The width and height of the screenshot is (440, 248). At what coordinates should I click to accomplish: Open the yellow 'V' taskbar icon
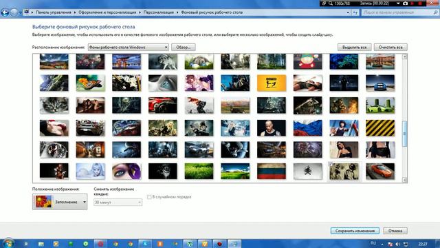pos(205,244)
